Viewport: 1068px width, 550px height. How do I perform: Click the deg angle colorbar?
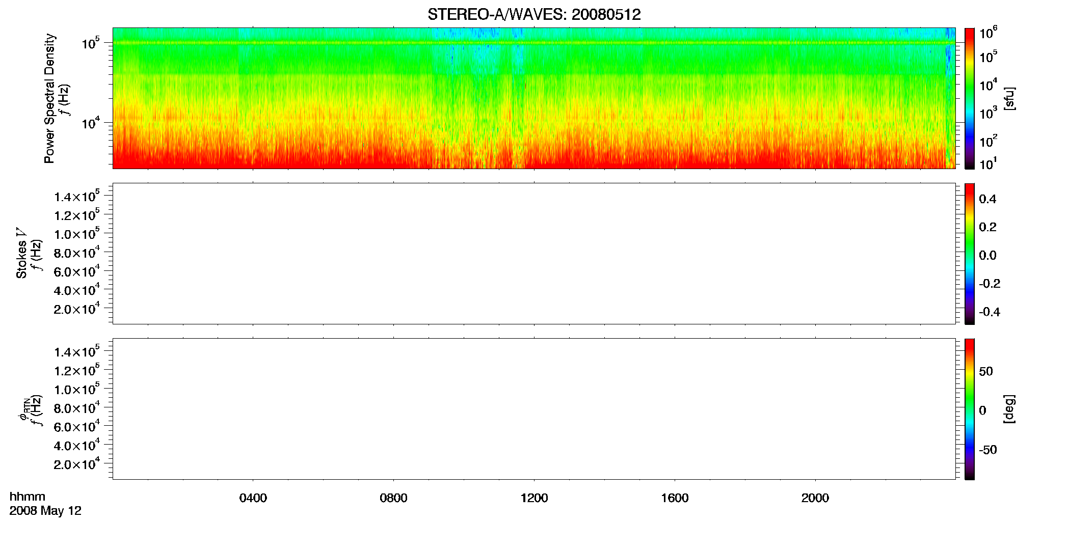tap(970, 409)
